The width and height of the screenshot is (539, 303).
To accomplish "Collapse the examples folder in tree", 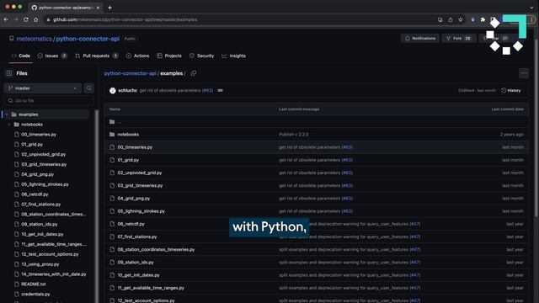I will coord(7,114).
